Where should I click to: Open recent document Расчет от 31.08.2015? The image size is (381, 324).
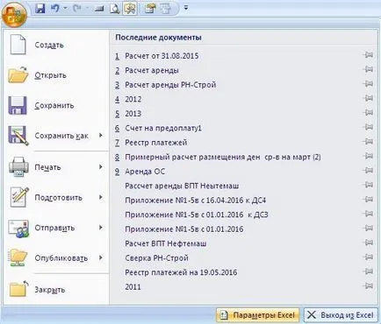(162, 56)
